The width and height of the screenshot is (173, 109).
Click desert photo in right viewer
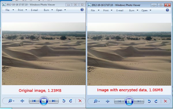(x=129, y=54)
